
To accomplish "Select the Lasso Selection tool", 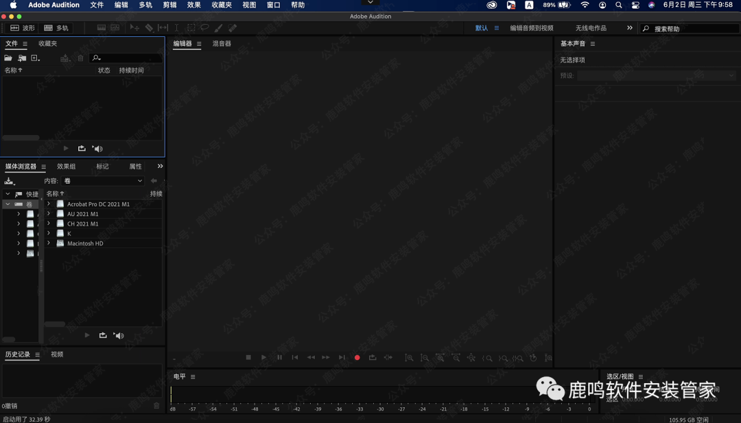I will [204, 28].
